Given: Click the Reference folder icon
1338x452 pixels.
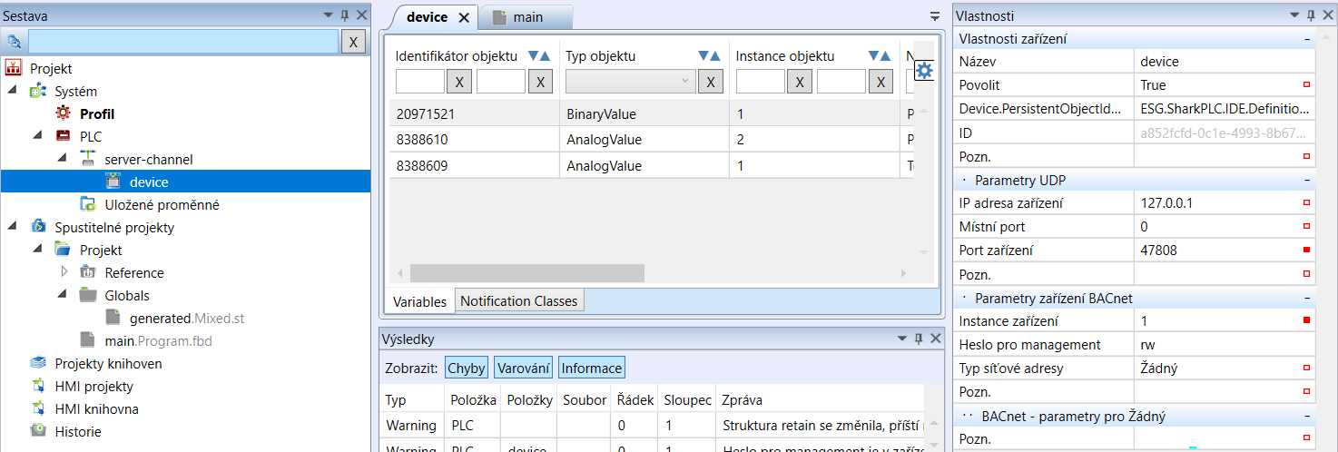Looking at the screenshot, I should tap(88, 273).
